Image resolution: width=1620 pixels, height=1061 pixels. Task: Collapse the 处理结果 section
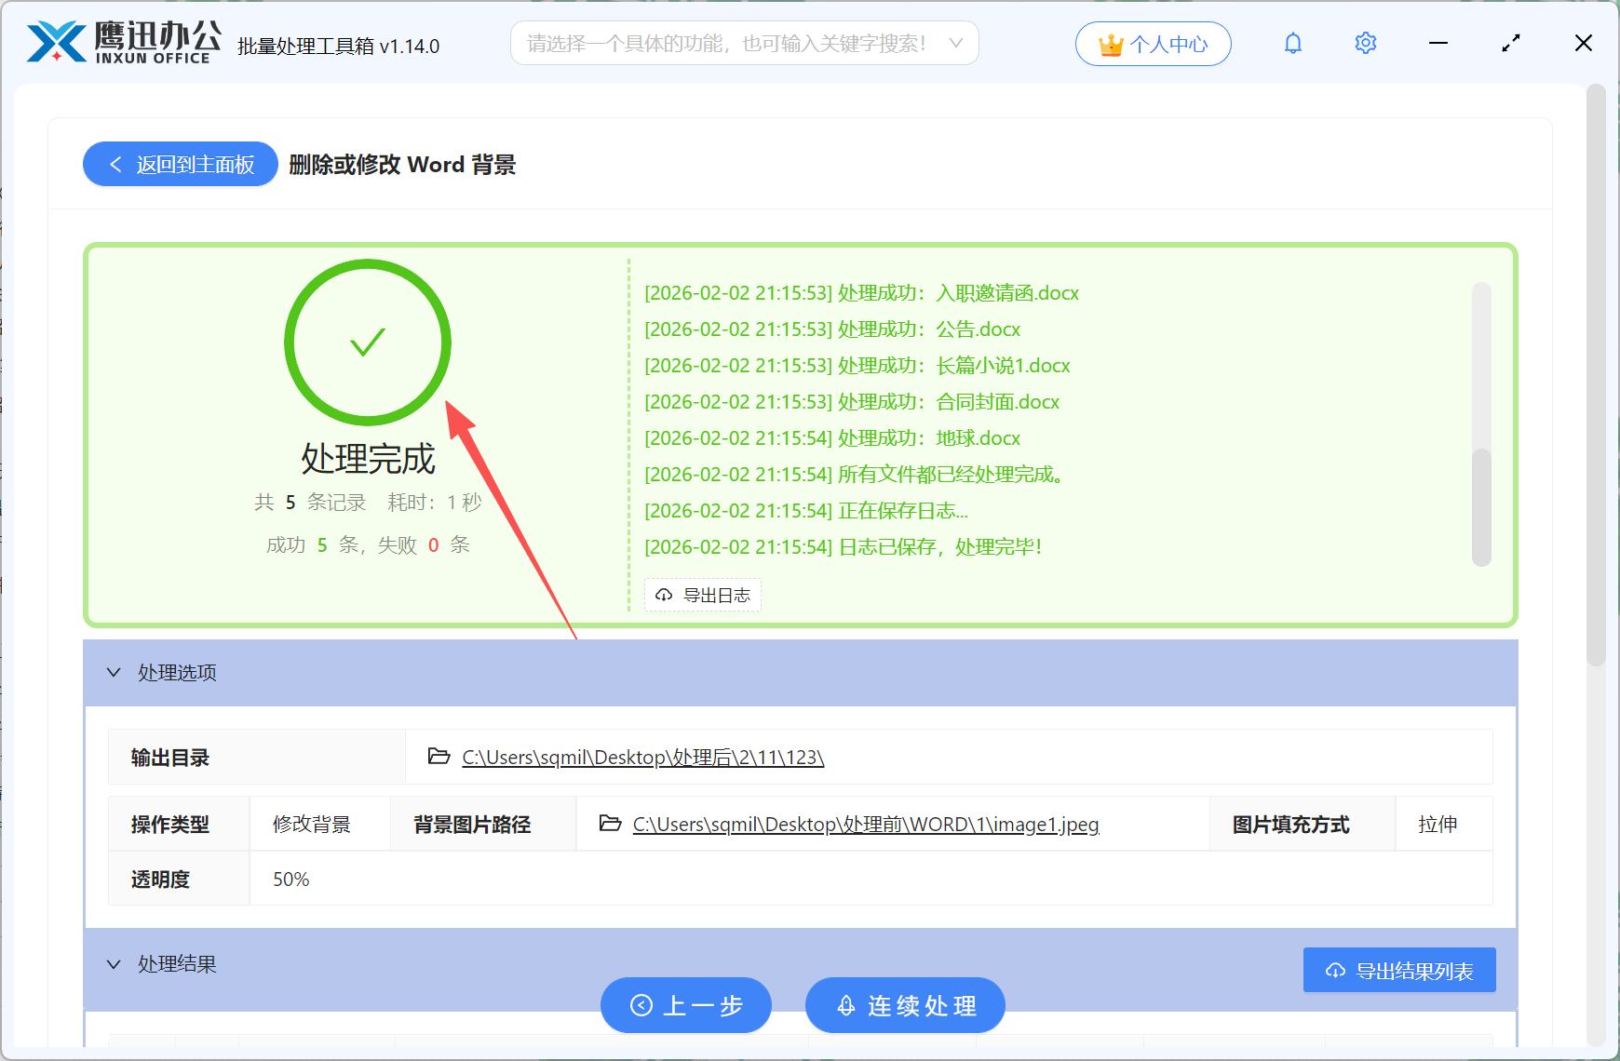coord(114,963)
